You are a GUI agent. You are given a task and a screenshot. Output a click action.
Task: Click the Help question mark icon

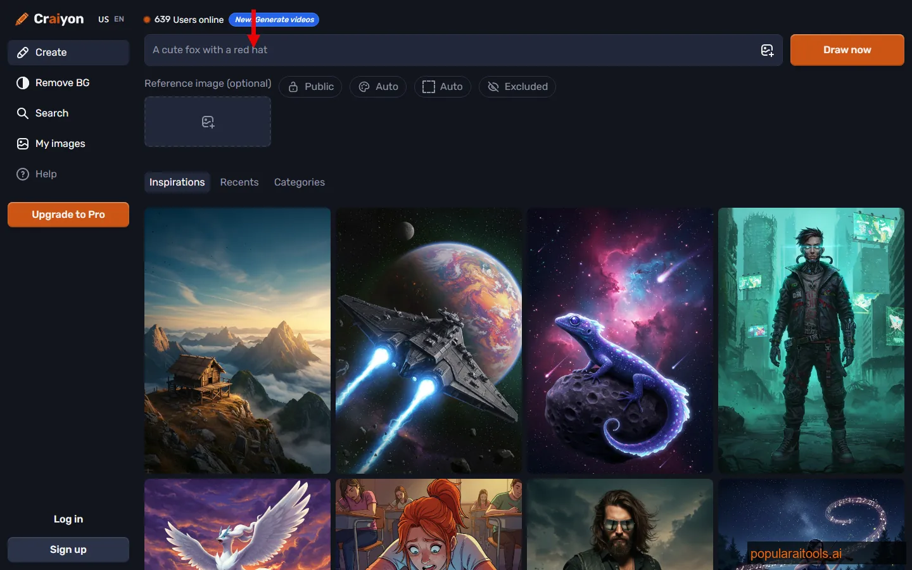point(23,174)
